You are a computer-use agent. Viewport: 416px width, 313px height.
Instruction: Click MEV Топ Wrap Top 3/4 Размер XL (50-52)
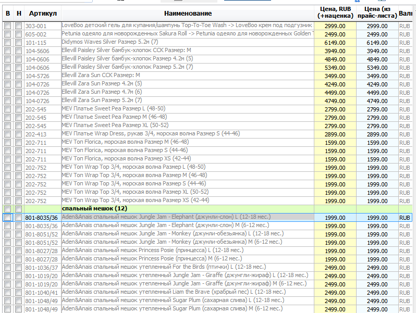(135, 192)
